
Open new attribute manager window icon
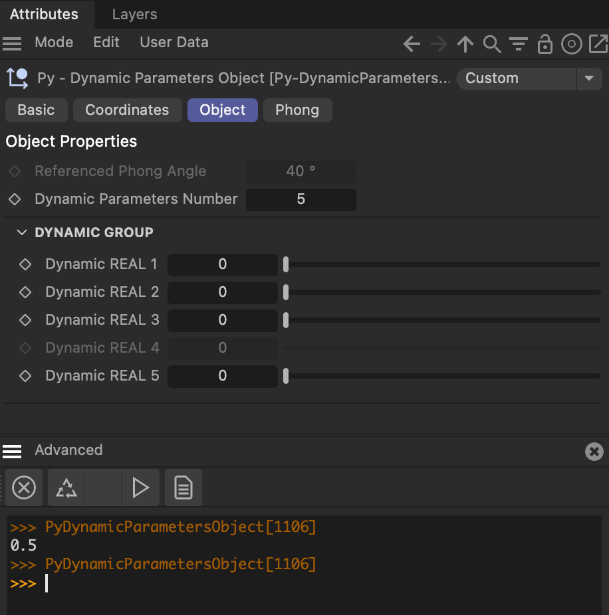click(x=598, y=44)
